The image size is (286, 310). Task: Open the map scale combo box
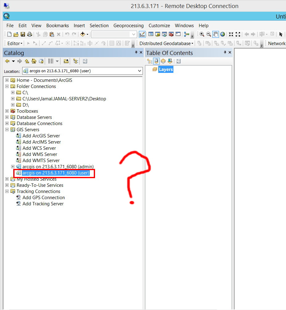114,34
